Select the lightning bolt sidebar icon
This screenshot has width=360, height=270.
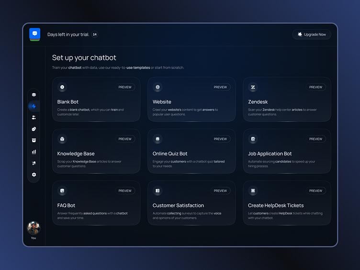point(34,106)
